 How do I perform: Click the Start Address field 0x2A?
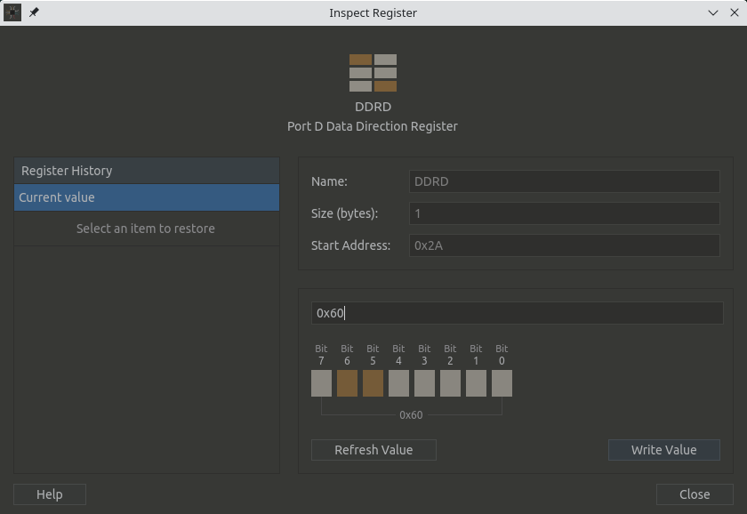coord(565,245)
